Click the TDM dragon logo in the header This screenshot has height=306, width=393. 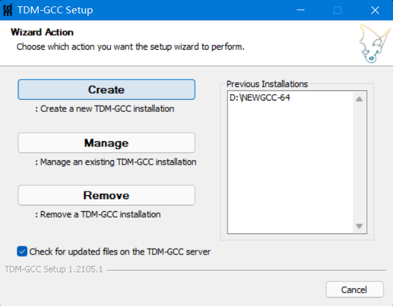pos(369,43)
